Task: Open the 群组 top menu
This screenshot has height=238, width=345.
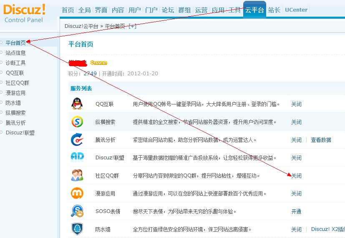Action: click(185, 10)
